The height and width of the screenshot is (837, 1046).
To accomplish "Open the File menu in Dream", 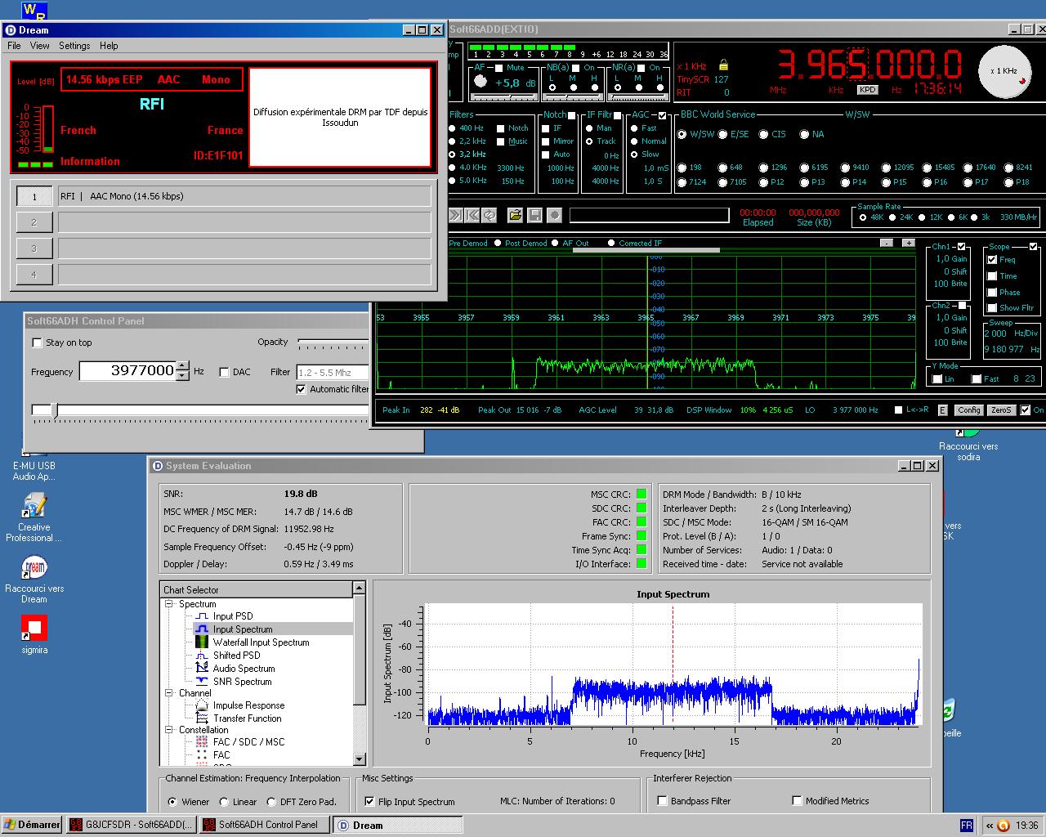I will pos(14,46).
